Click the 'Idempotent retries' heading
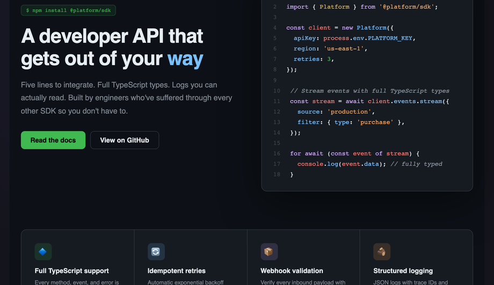The height and width of the screenshot is (285, 494). (x=177, y=271)
